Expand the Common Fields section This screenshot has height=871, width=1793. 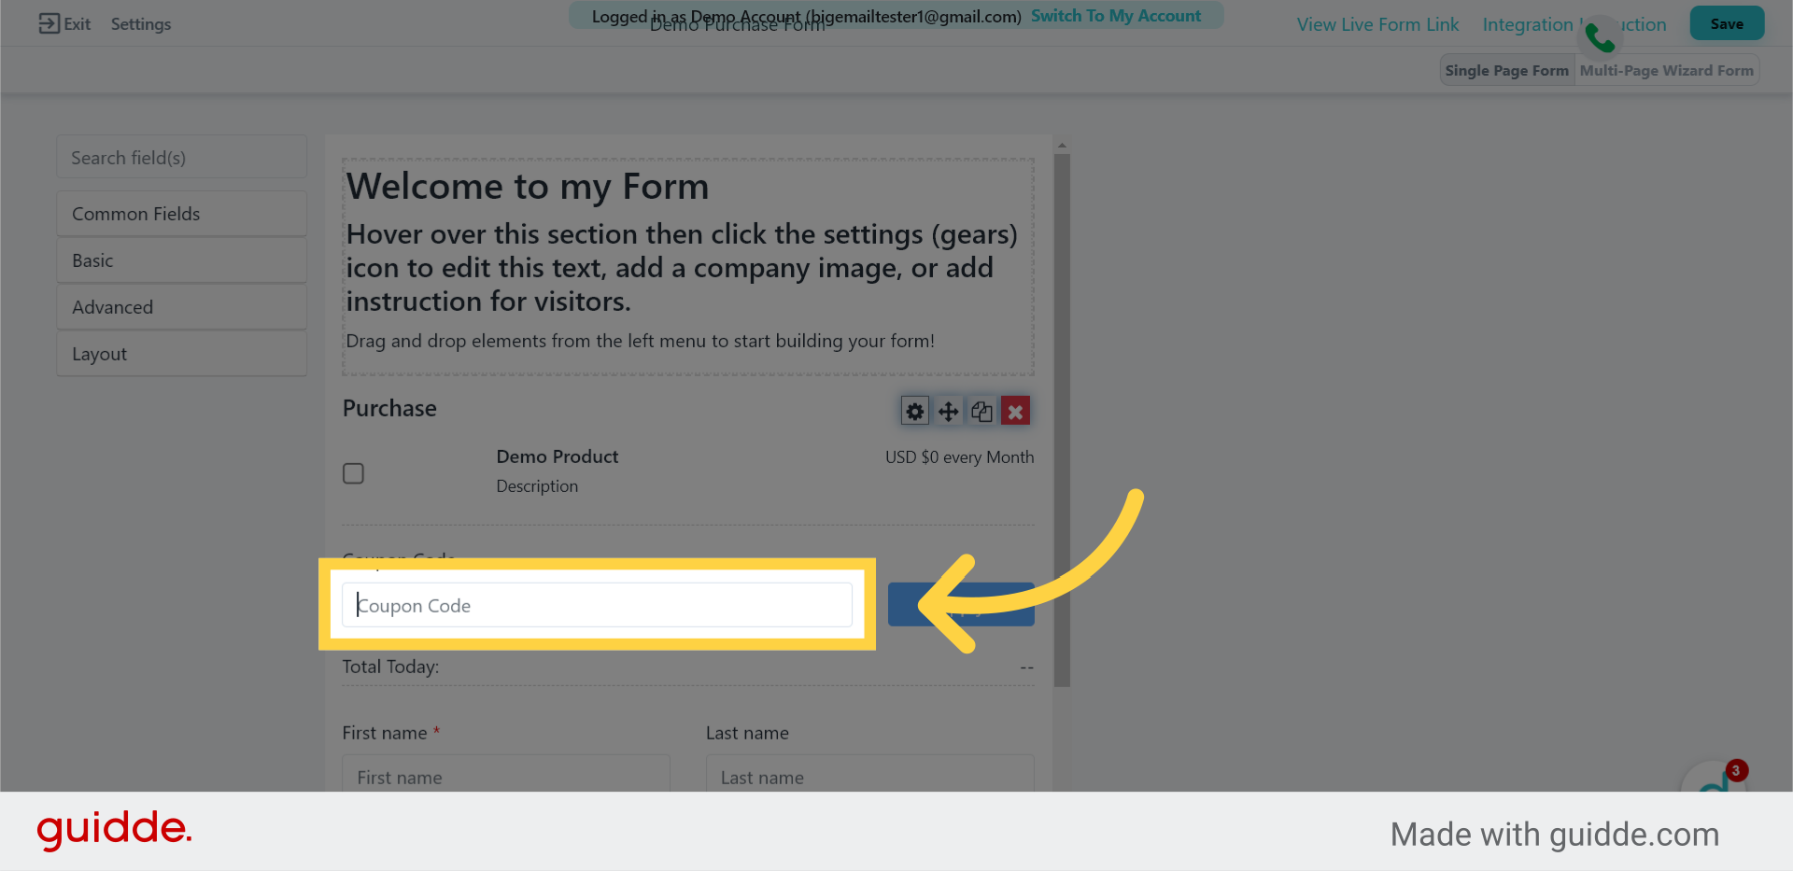(x=181, y=214)
